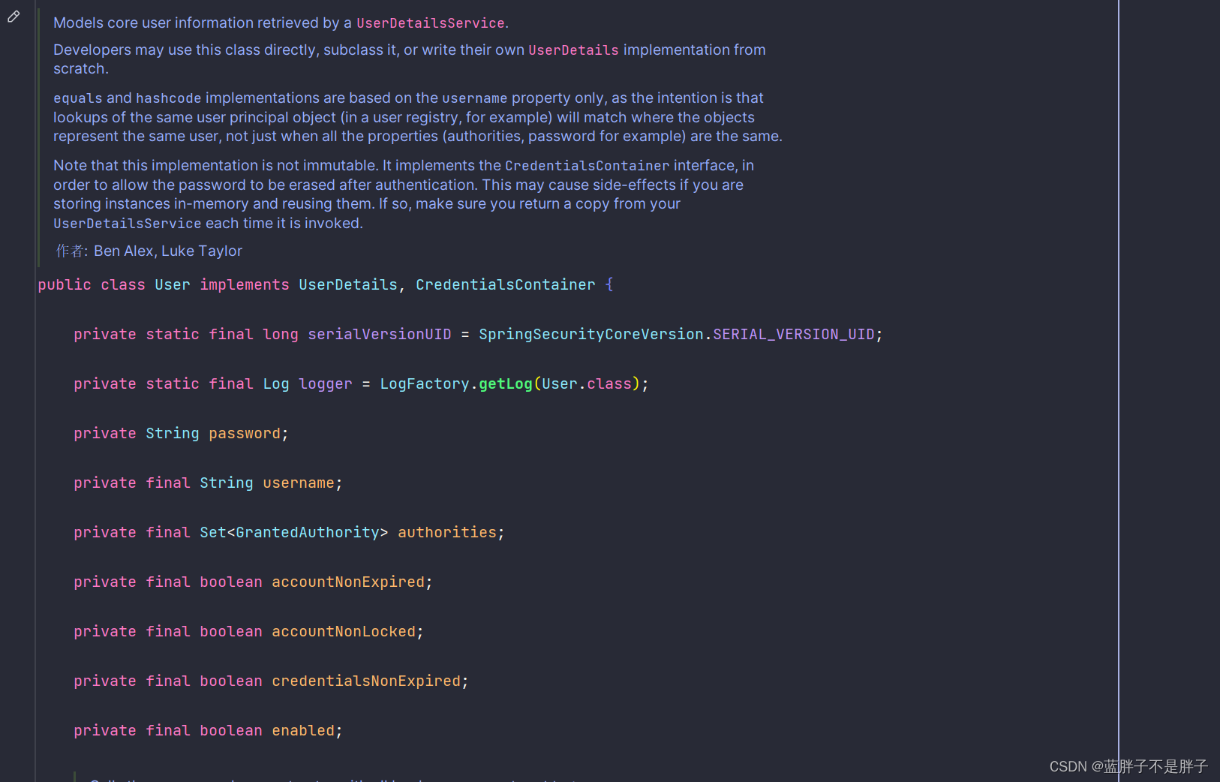Click 'UserDetails' in the implements clause
The width and height of the screenshot is (1220, 782).
click(348, 285)
